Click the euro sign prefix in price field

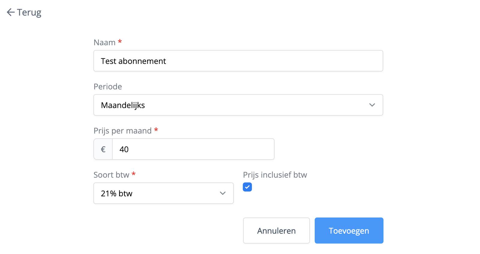(103, 149)
